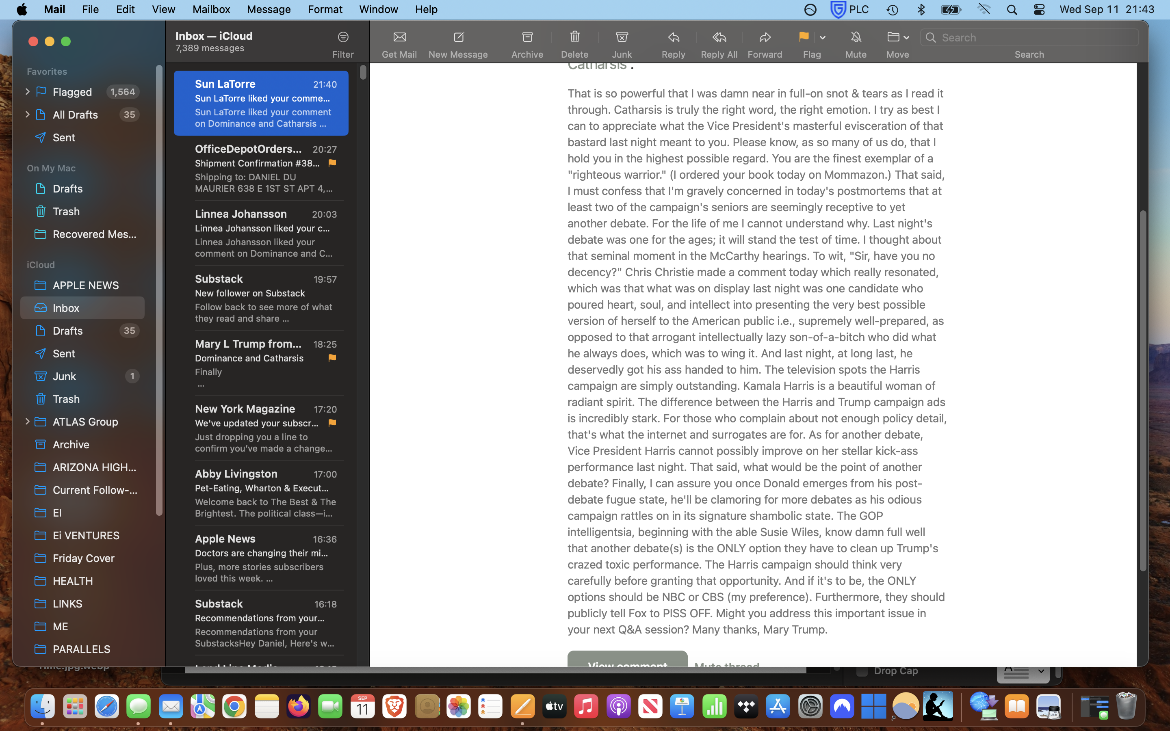1170x731 pixels.
Task: Archive the selected message
Action: [527, 37]
